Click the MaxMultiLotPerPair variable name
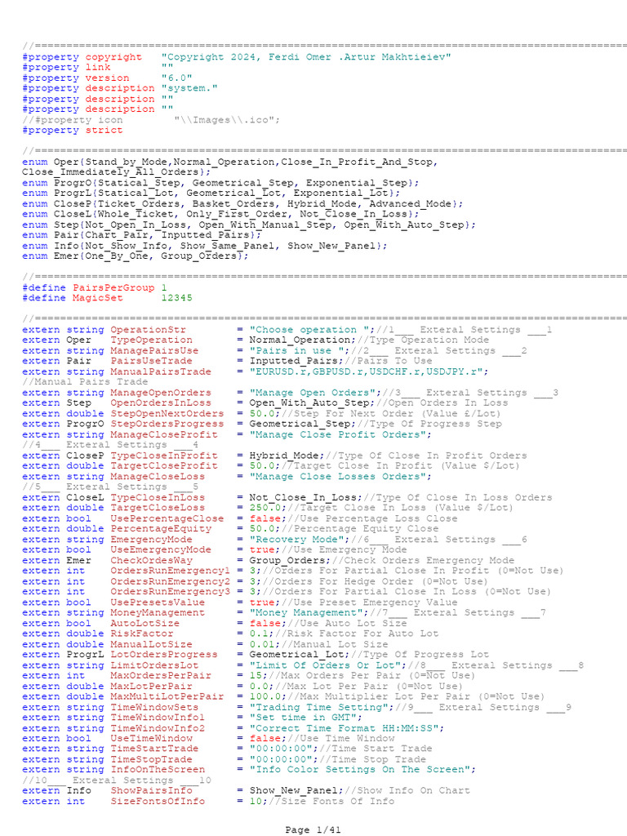This screenshot has height=836, width=627. (x=167, y=697)
